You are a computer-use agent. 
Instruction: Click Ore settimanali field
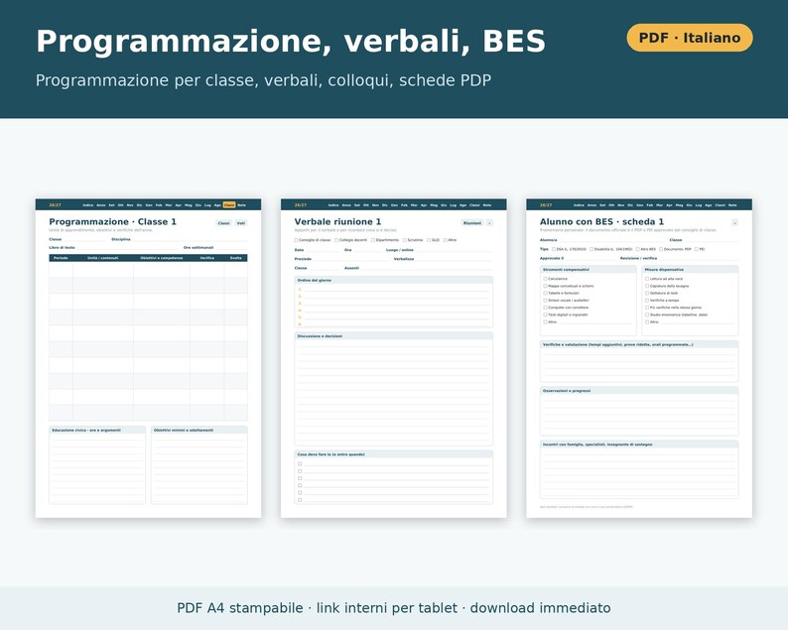[215, 248]
